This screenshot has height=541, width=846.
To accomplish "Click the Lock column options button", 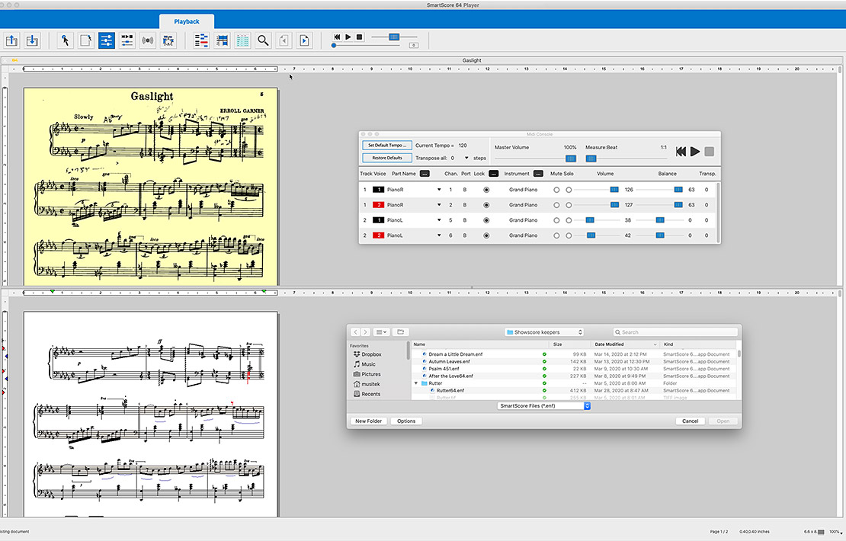I will (493, 174).
